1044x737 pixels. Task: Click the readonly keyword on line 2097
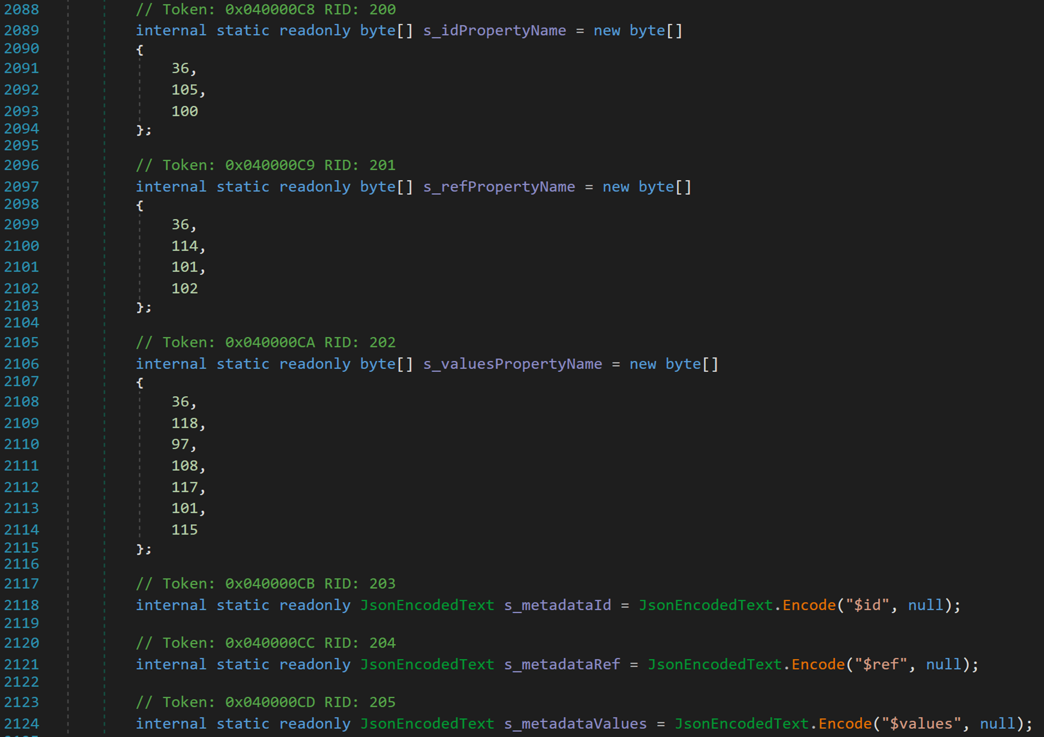[x=315, y=187]
